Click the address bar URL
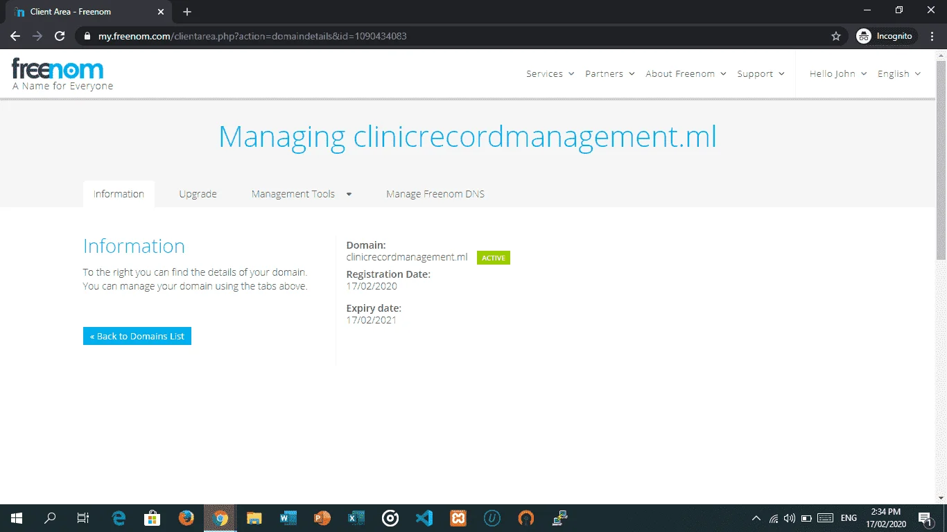This screenshot has width=947, height=532. [x=252, y=36]
